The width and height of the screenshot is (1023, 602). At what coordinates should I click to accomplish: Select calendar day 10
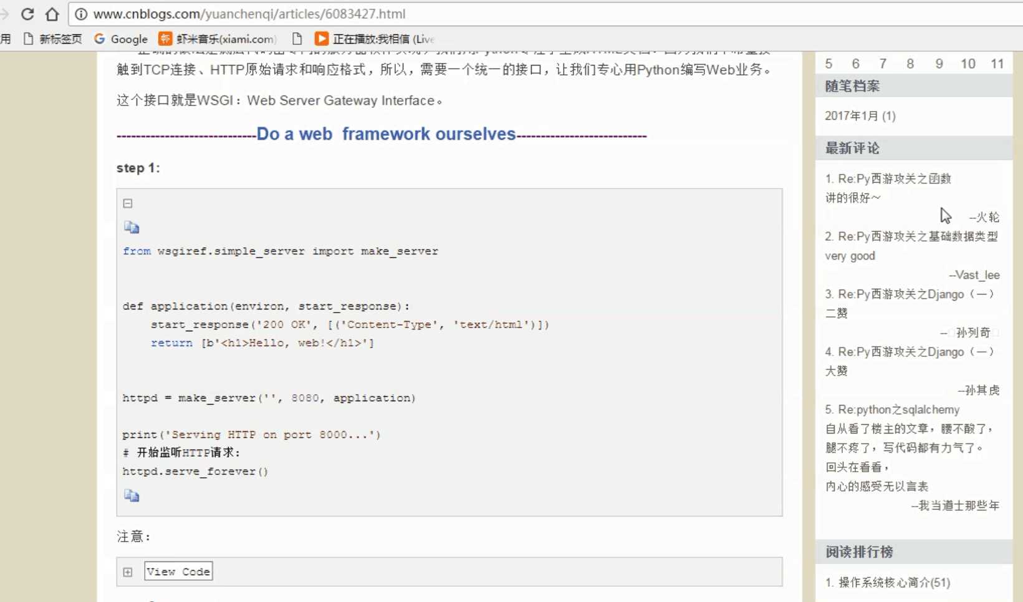click(x=968, y=64)
